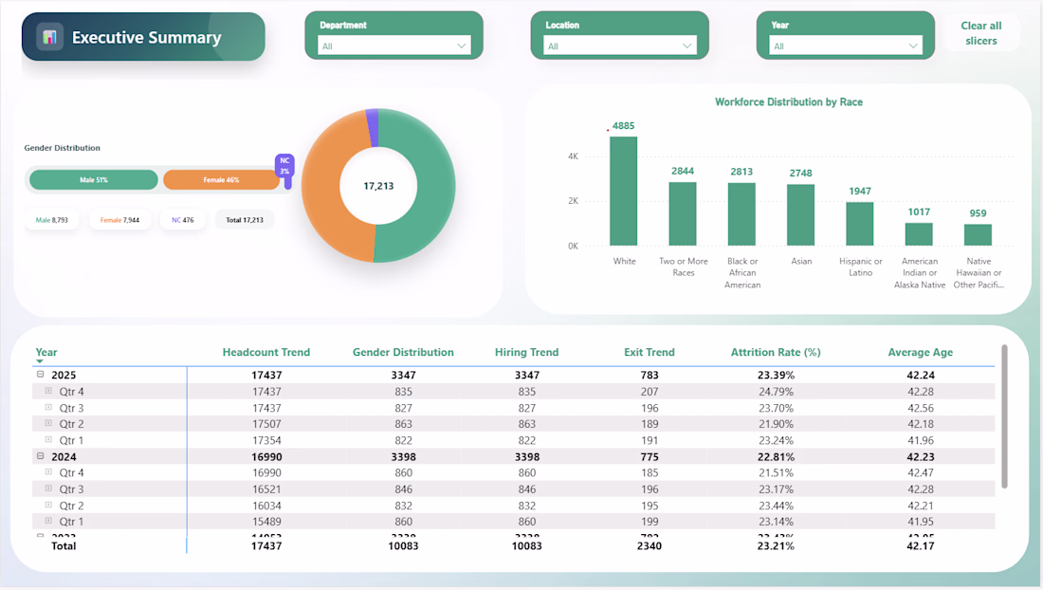This screenshot has height=590, width=1043.
Task: Expand Qtr 1 under 2024
Action: pyautogui.click(x=48, y=521)
